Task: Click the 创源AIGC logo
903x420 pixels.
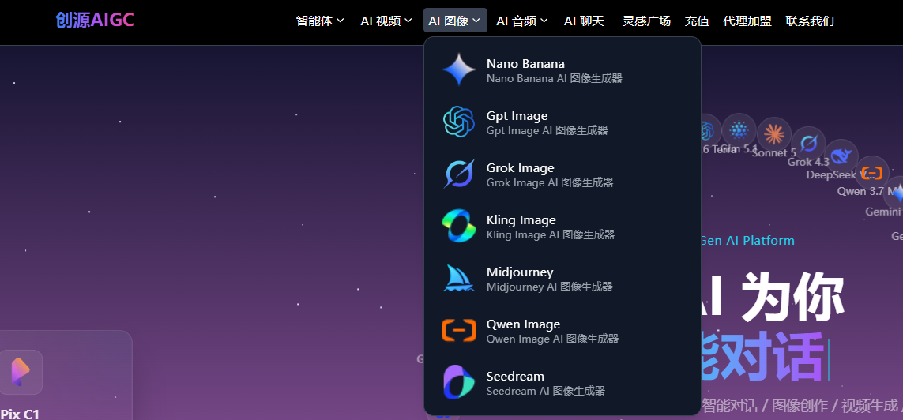Action: coord(95,21)
